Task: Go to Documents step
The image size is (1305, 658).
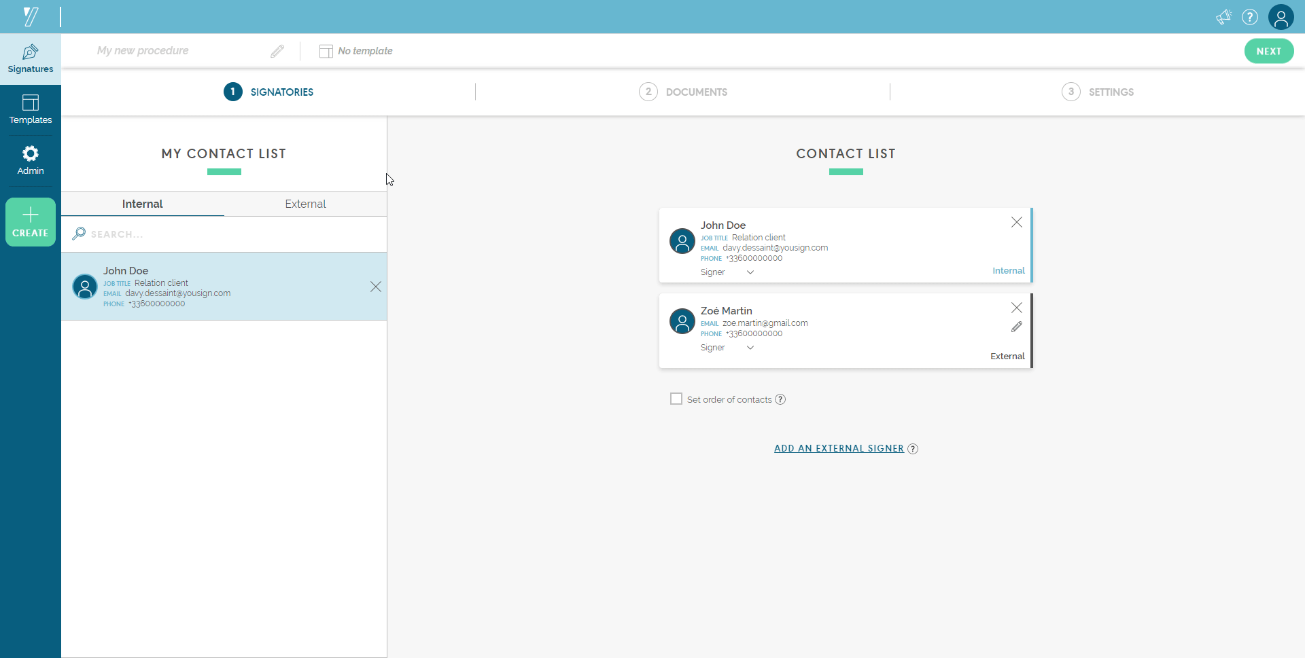Action: click(683, 92)
